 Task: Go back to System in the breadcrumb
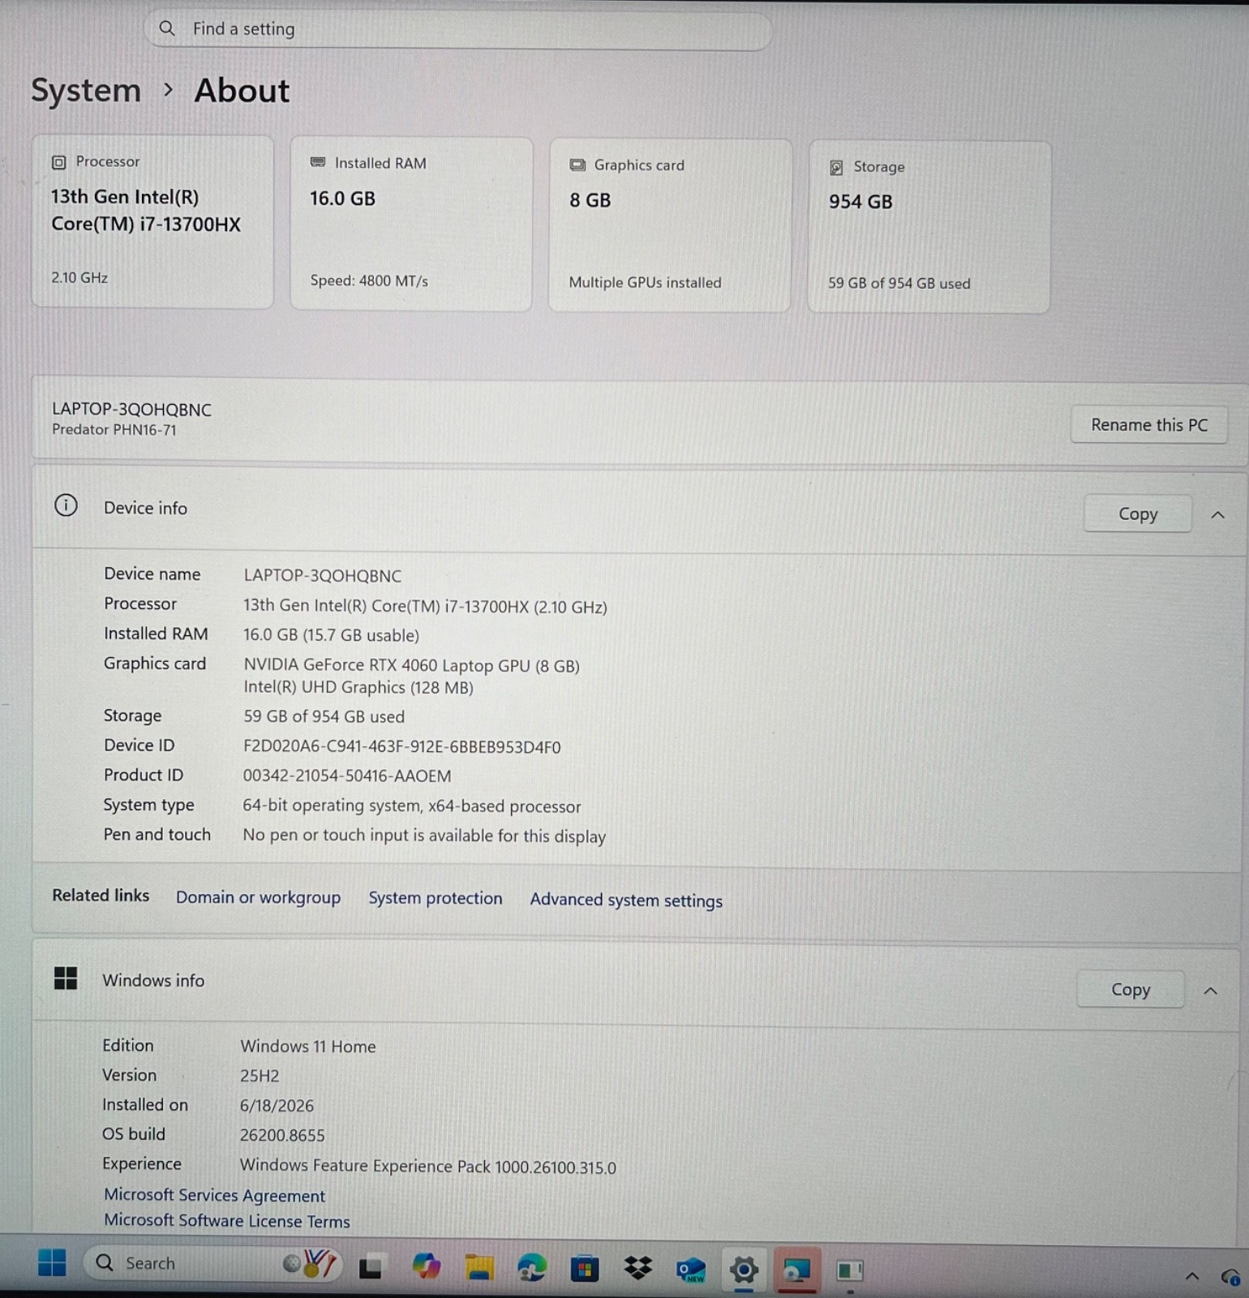tap(86, 90)
